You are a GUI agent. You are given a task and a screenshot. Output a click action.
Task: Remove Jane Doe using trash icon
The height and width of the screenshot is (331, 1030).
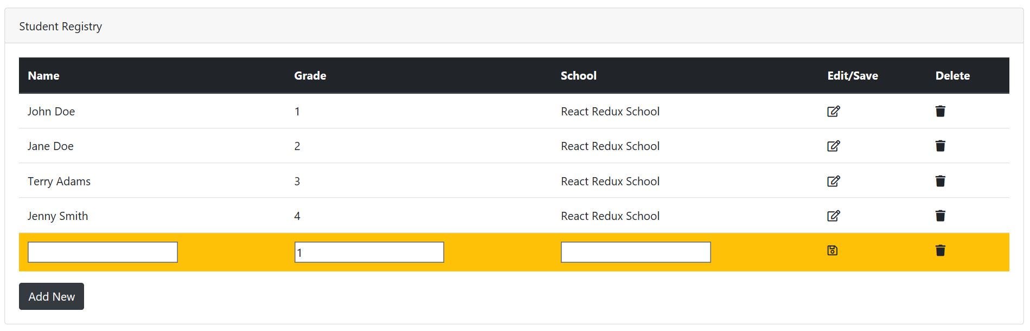click(941, 146)
